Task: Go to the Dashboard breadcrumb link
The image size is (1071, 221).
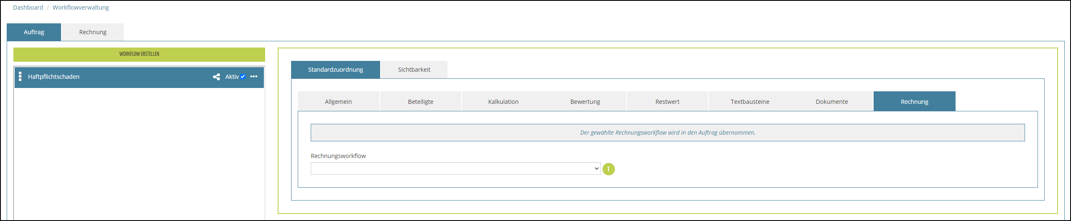Action: click(x=28, y=8)
